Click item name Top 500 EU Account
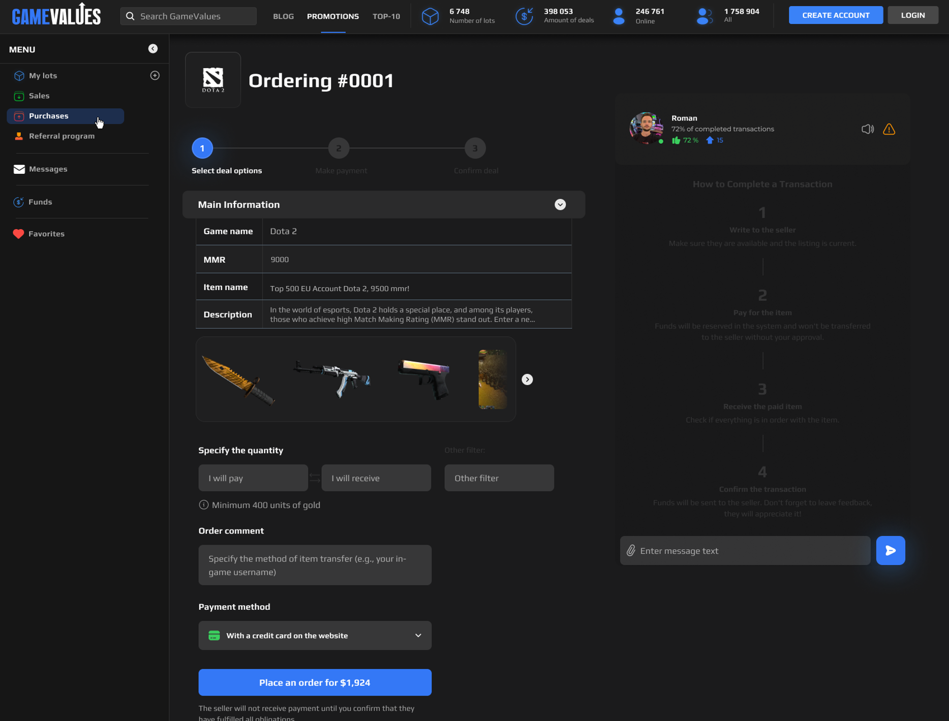Viewport: 949px width, 721px height. pyautogui.click(x=340, y=288)
